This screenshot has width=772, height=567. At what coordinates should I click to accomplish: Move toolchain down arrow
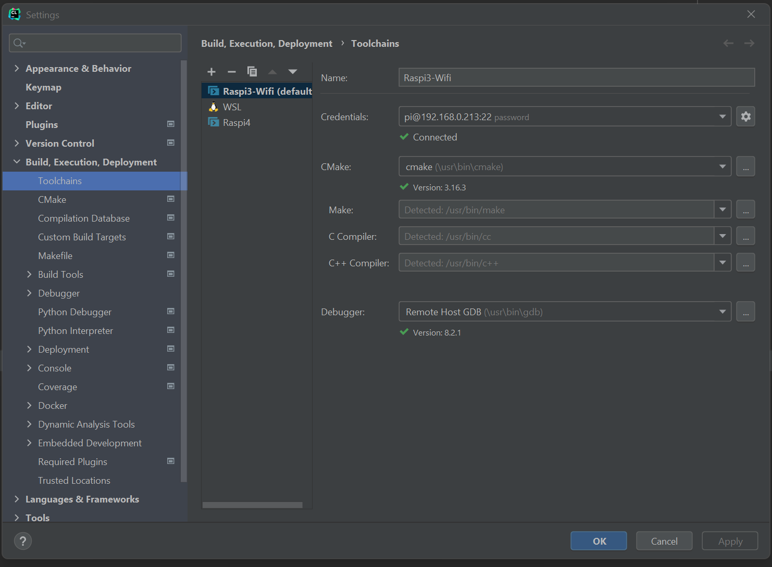293,72
